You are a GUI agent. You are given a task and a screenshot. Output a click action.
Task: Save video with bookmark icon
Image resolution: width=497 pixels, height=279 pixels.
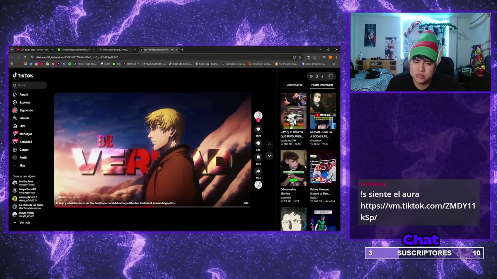tap(258, 157)
